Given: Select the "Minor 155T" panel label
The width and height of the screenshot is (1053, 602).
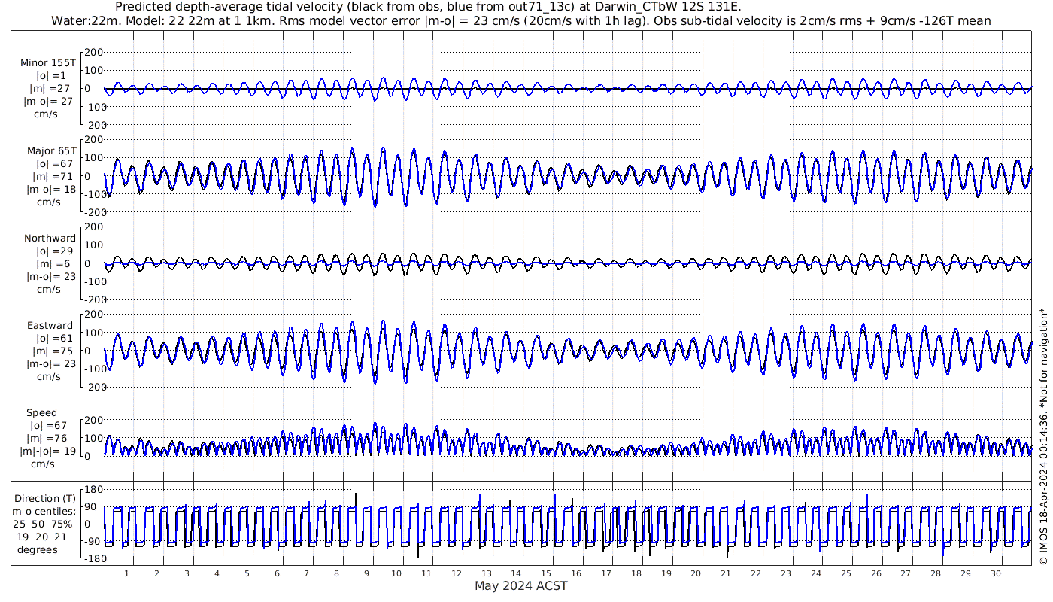Looking at the screenshot, I should [48, 62].
